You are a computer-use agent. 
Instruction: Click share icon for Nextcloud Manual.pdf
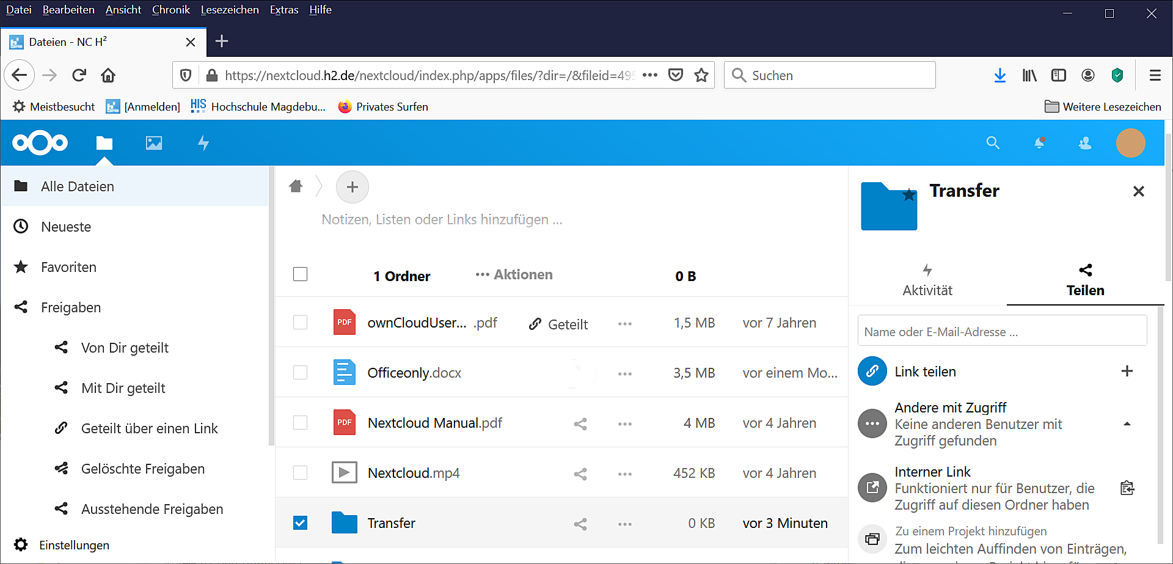click(580, 423)
